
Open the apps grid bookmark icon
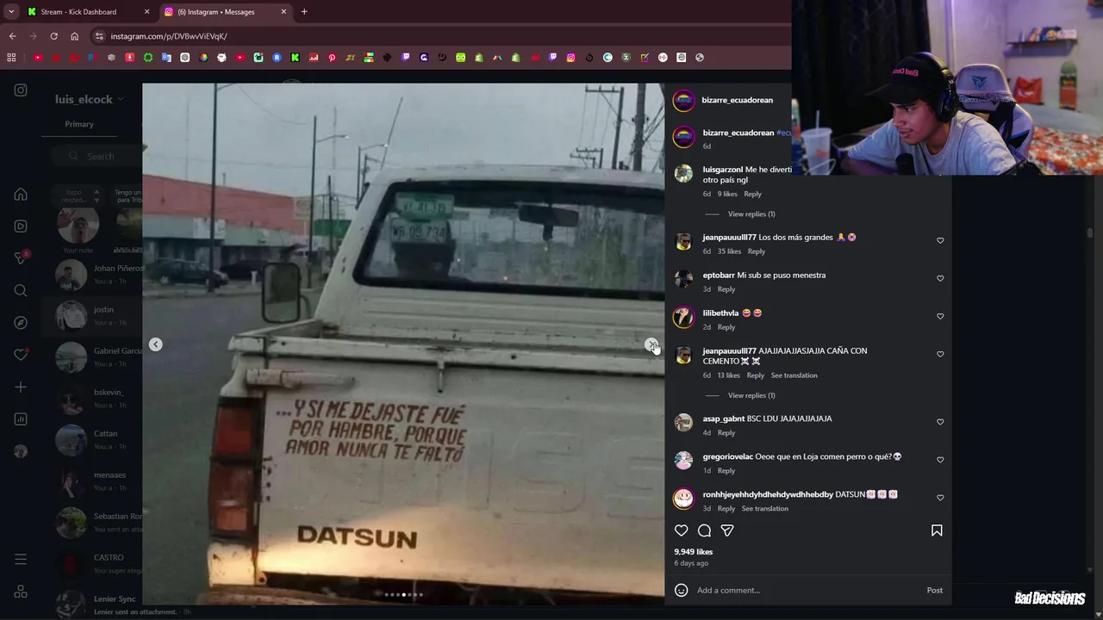click(x=11, y=58)
